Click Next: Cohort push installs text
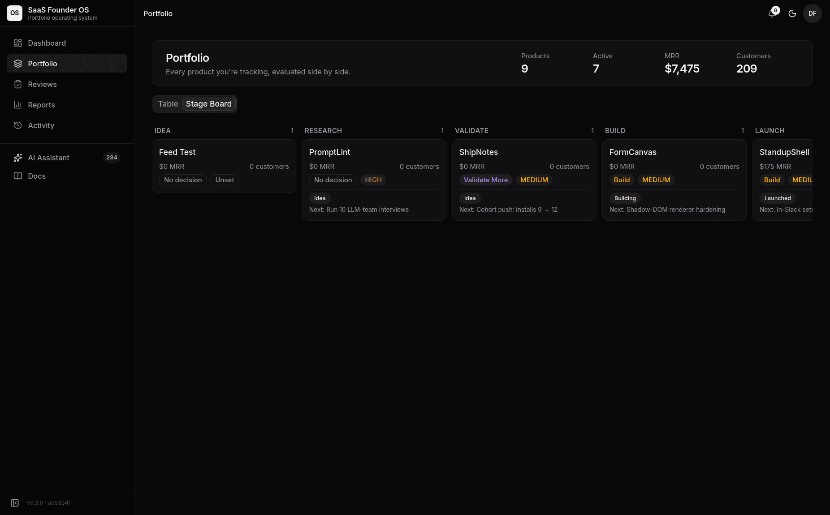Image resolution: width=830 pixels, height=515 pixels. (x=508, y=210)
